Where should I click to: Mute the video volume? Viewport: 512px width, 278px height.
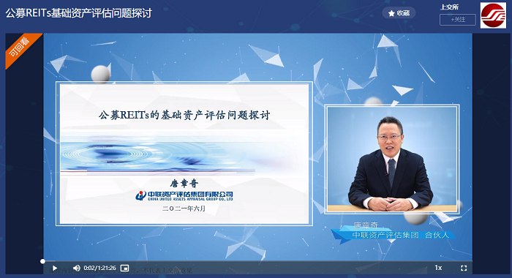76,268
